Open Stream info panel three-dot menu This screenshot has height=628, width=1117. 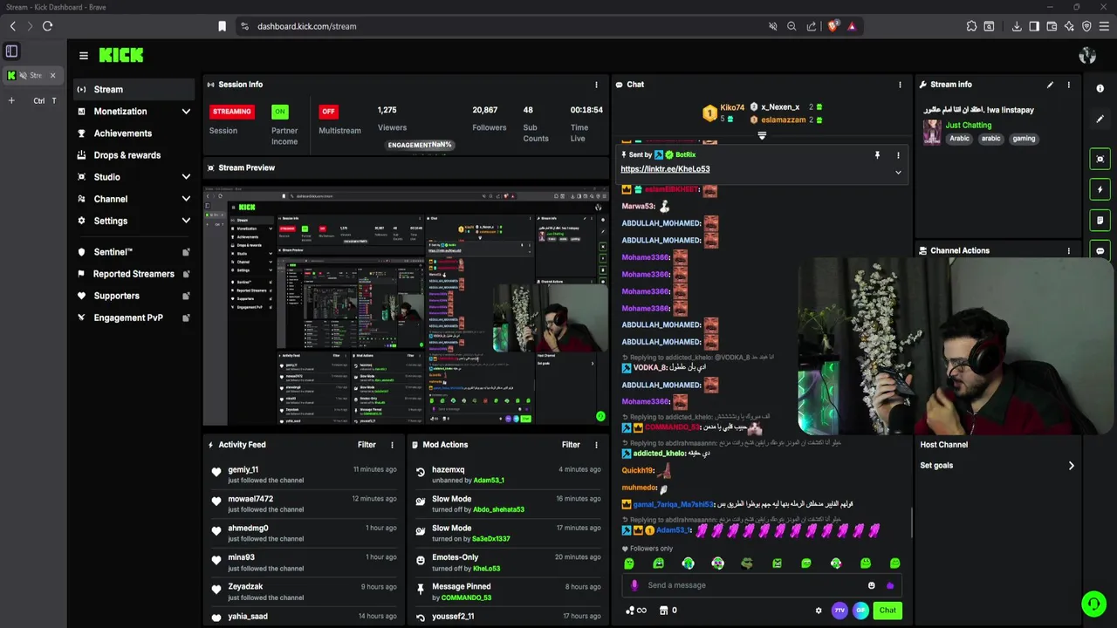(1069, 85)
